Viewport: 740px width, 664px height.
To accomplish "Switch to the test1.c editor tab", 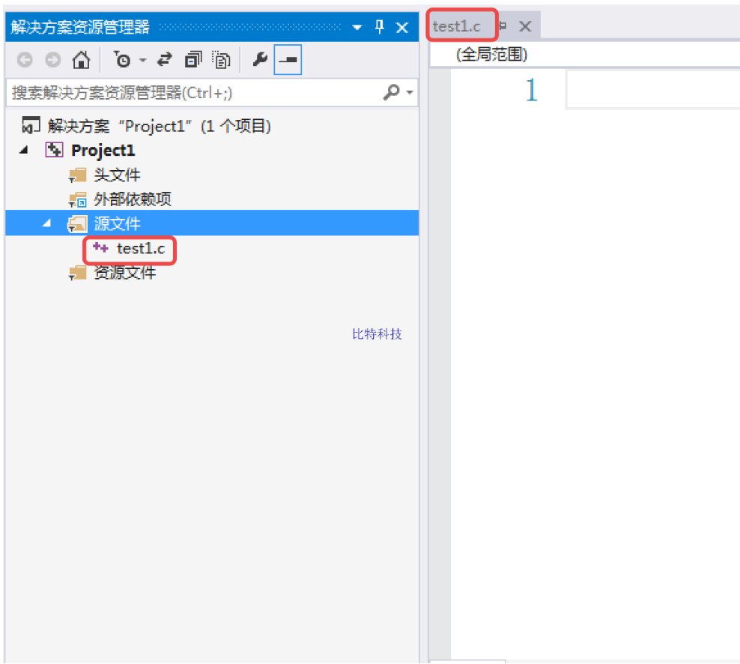I will 456,26.
